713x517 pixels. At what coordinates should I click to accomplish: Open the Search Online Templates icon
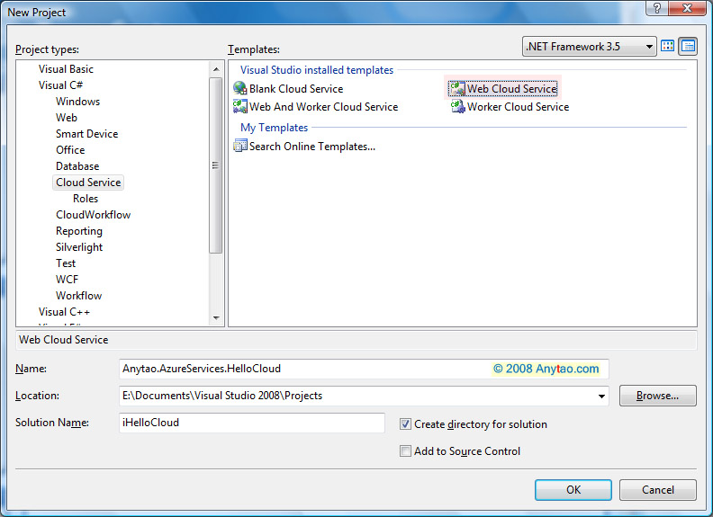[239, 146]
